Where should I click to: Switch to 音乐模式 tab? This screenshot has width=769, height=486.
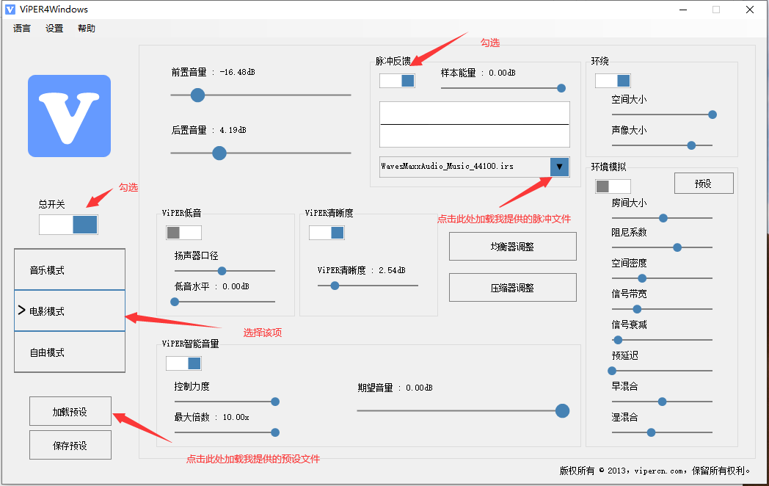pyautogui.click(x=70, y=269)
